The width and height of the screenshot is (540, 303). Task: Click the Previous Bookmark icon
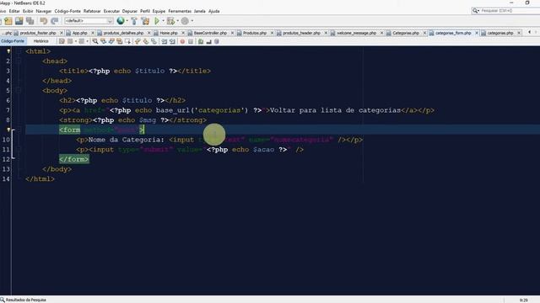(138, 41)
